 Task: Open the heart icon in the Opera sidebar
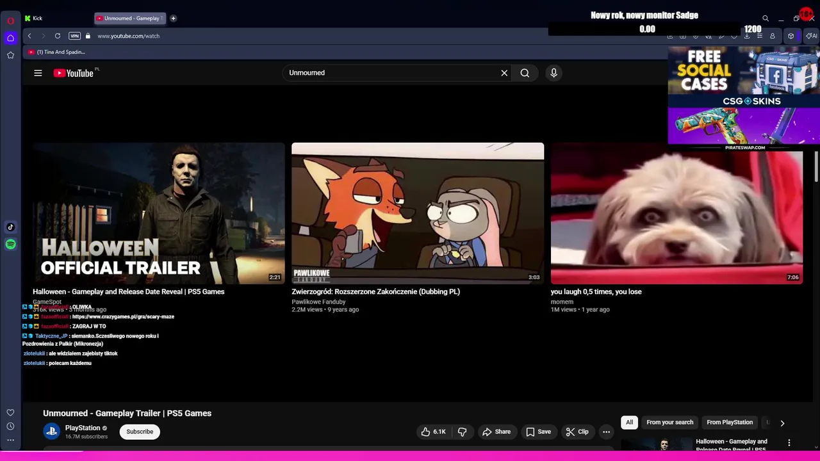pos(11,413)
